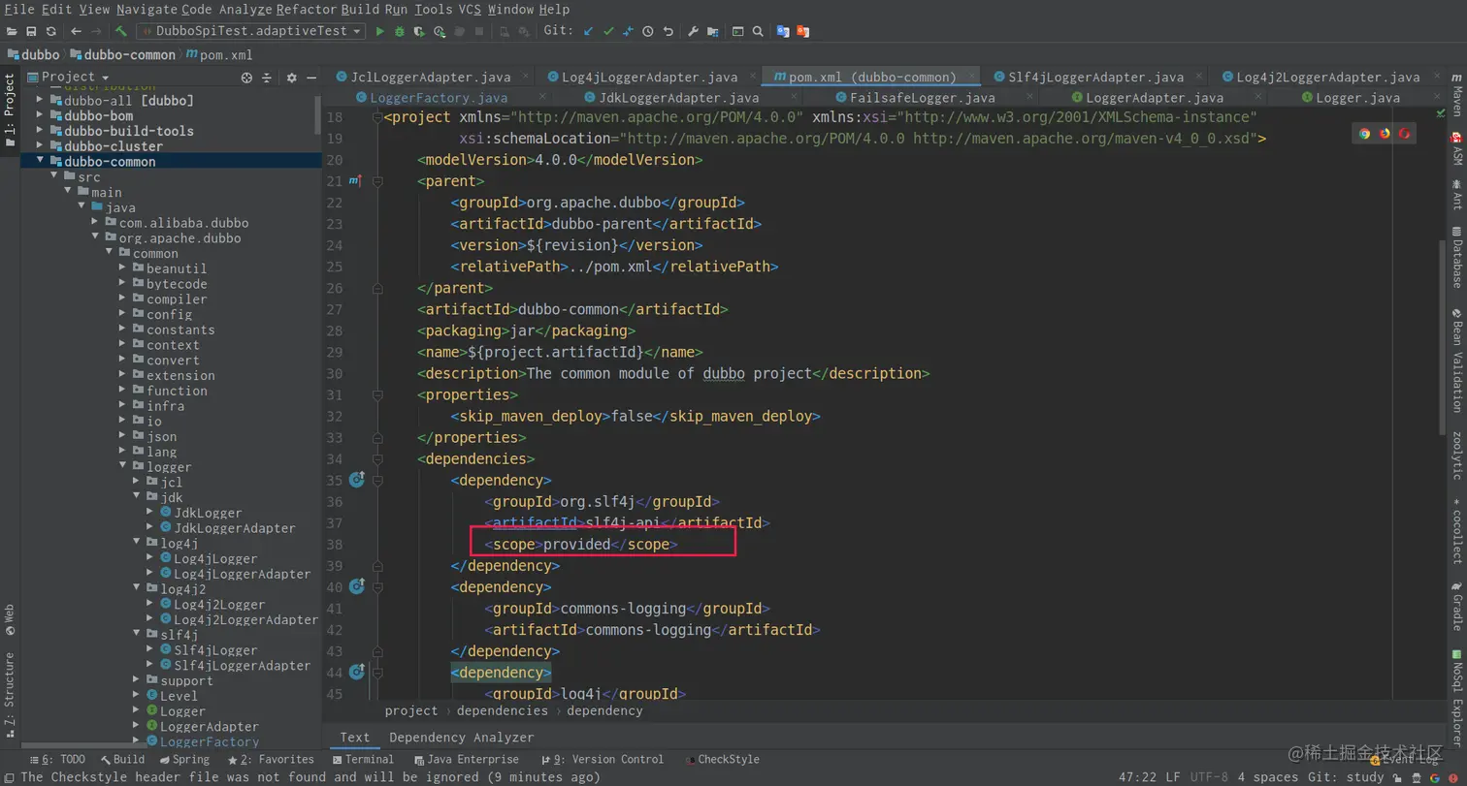The image size is (1467, 786).
Task: Expand the support package arrow
Action: point(137,680)
